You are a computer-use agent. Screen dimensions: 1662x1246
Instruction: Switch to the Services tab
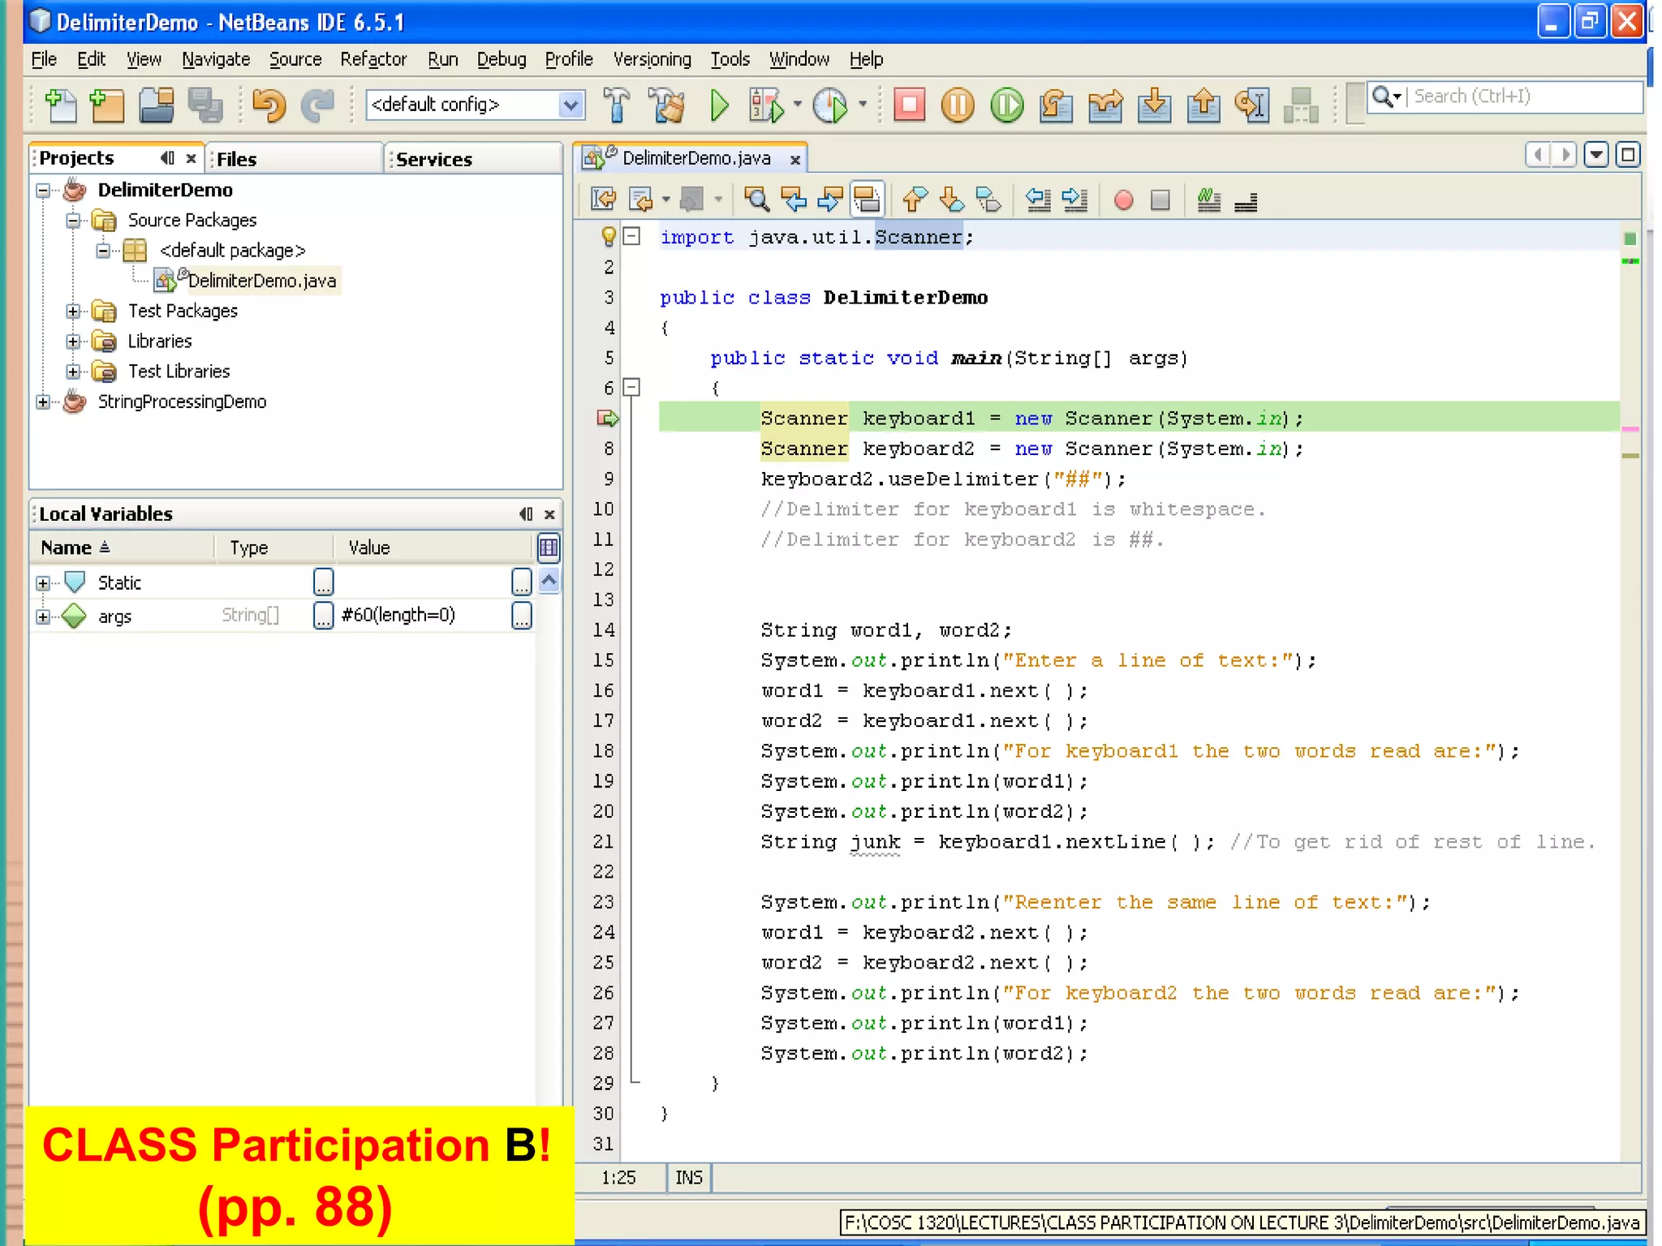tap(434, 159)
